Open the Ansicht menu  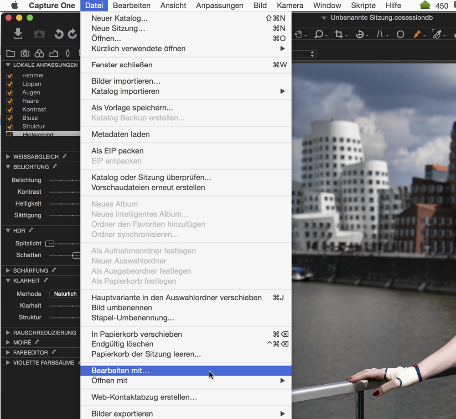point(173,5)
